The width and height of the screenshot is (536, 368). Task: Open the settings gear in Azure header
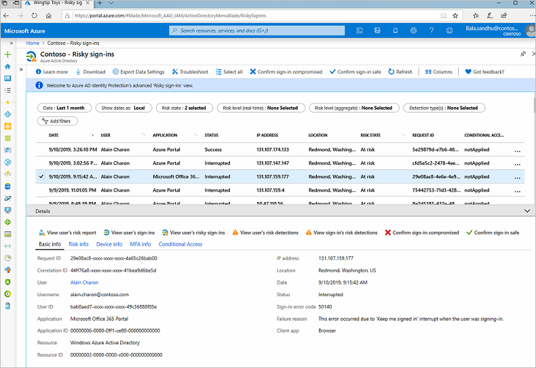(x=413, y=30)
